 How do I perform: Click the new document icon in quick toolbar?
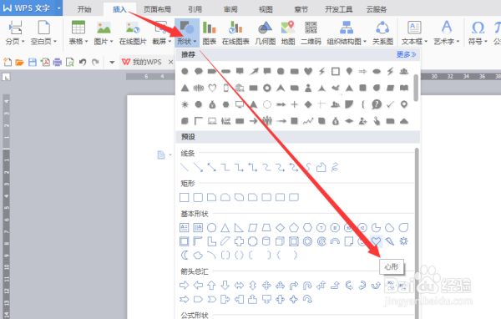tap(8, 62)
